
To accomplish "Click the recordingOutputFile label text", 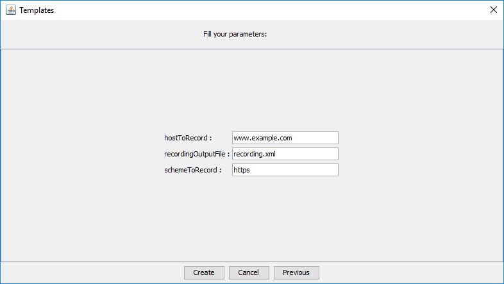I will [196, 154].
